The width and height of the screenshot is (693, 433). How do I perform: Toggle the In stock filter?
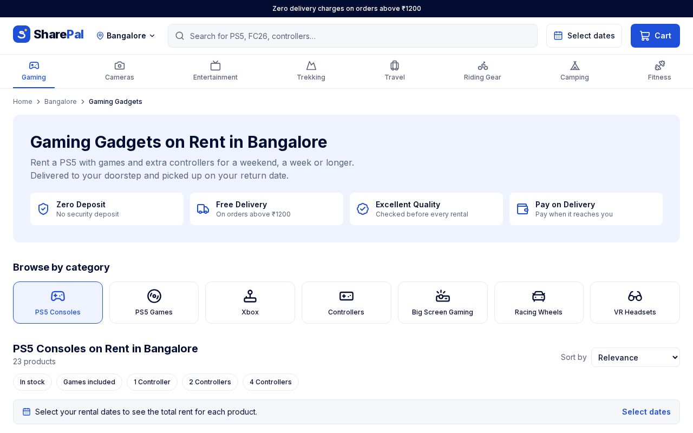tap(32, 382)
